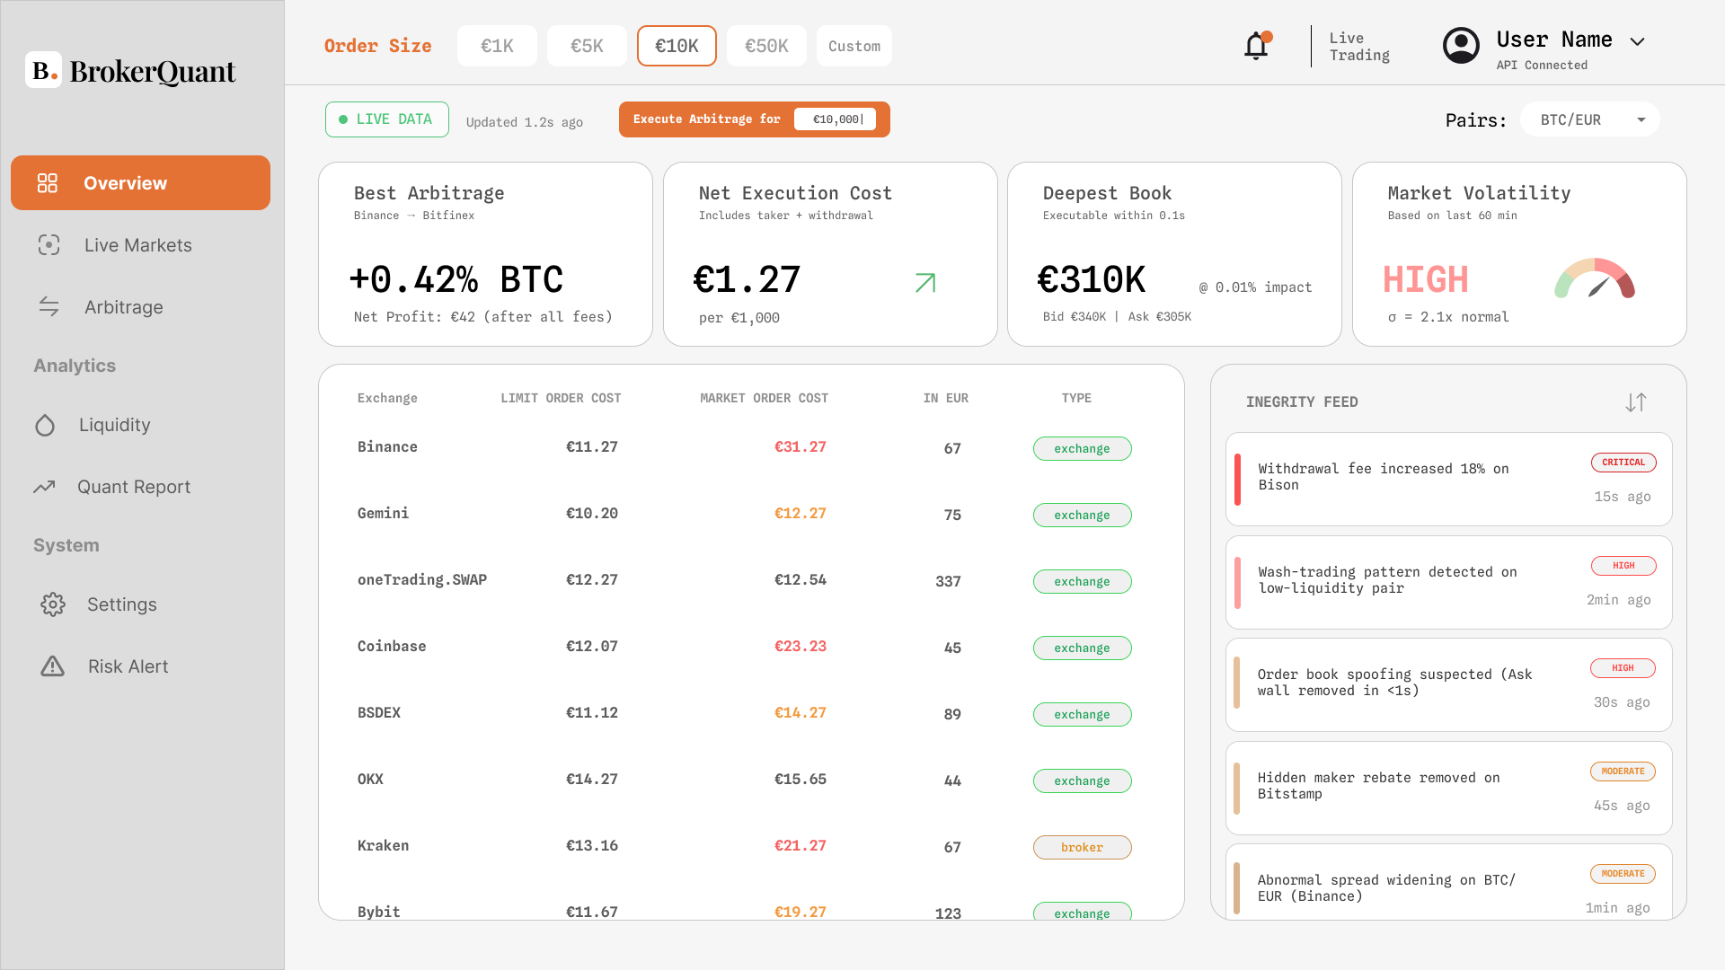This screenshot has width=1725, height=970.
Task: Select the oneTrading.SWAP row name
Action: tap(422, 579)
